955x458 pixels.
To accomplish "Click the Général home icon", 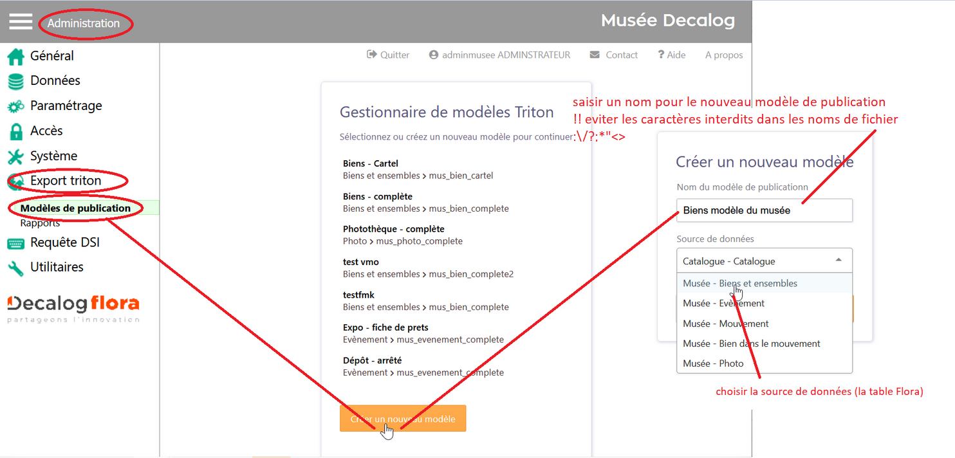I will coord(15,57).
